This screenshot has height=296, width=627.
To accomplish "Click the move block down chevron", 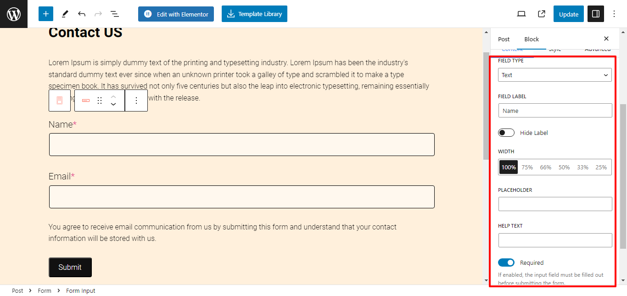I will click(x=113, y=105).
